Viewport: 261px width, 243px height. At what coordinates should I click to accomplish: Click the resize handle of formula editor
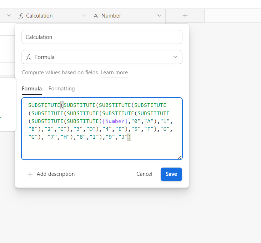click(180, 157)
